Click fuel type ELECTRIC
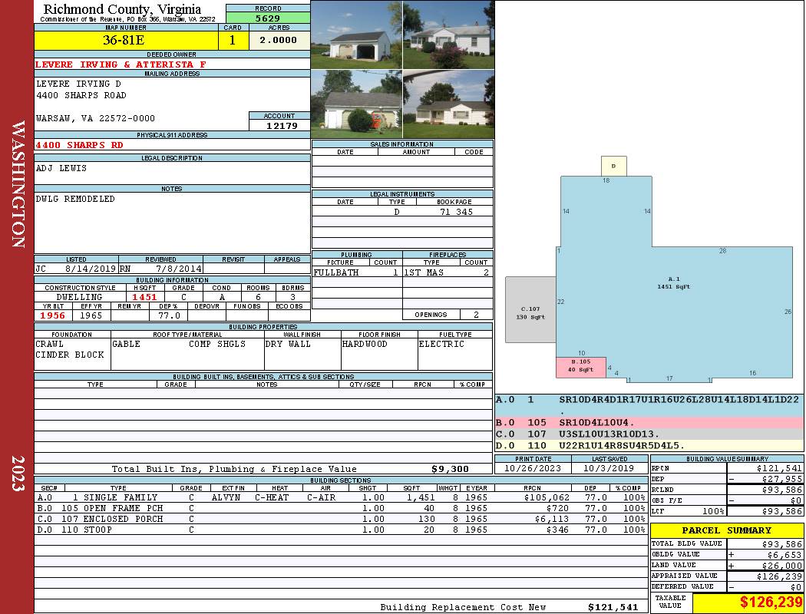806x614 pixels. [x=441, y=344]
